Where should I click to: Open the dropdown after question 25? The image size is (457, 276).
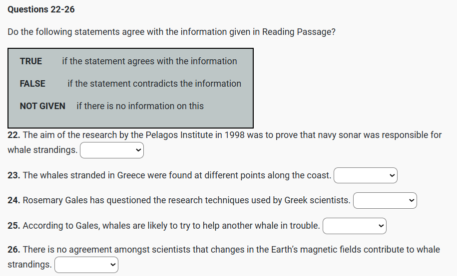point(355,226)
